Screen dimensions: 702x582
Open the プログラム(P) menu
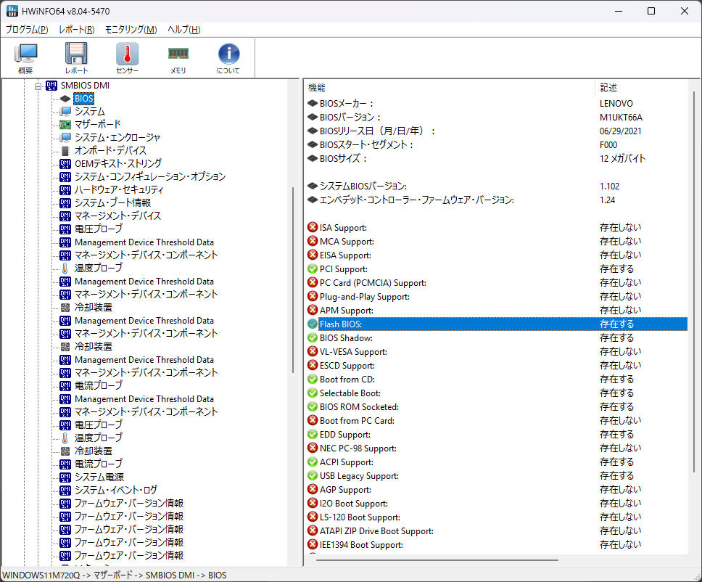click(x=26, y=29)
